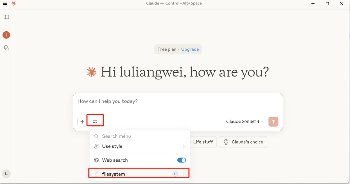Click the 11 tools count badge
350x184 pixels.
point(175,174)
